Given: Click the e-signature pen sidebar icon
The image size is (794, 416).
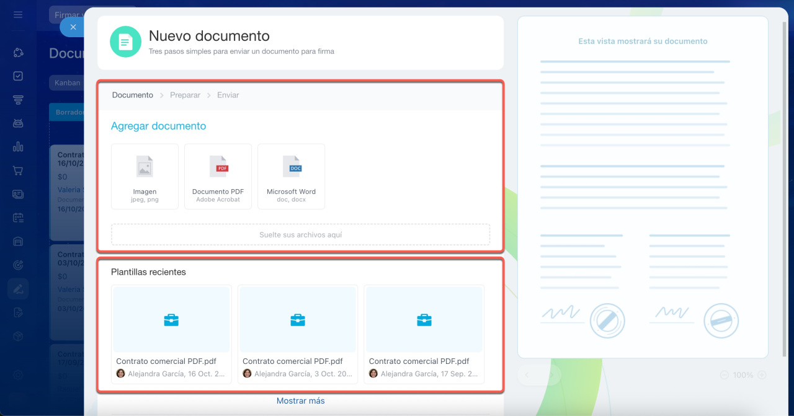Looking at the screenshot, I should coord(18,289).
